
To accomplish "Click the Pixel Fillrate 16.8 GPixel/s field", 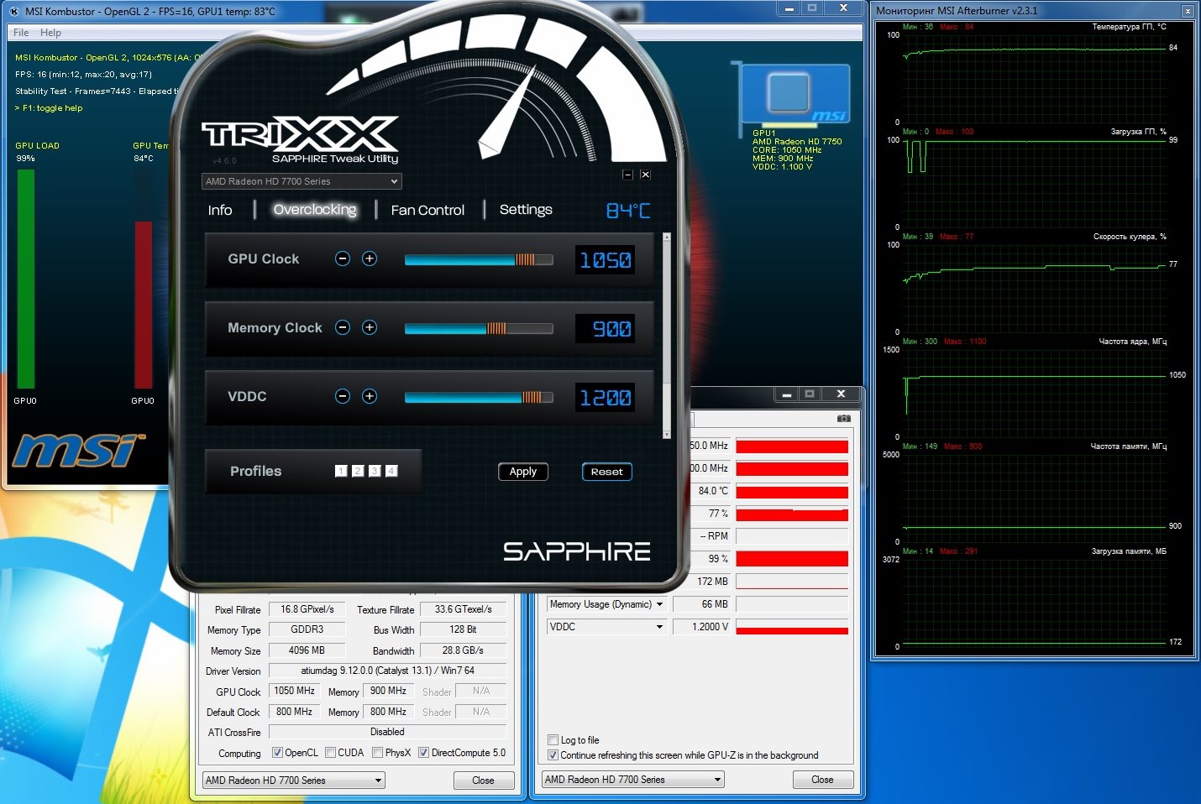I will 307,609.
